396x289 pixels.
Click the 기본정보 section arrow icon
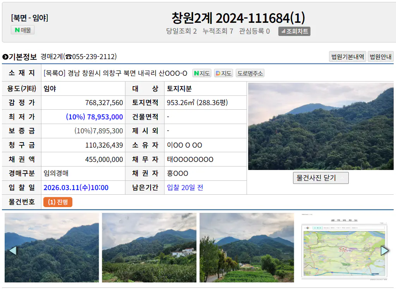[5, 57]
